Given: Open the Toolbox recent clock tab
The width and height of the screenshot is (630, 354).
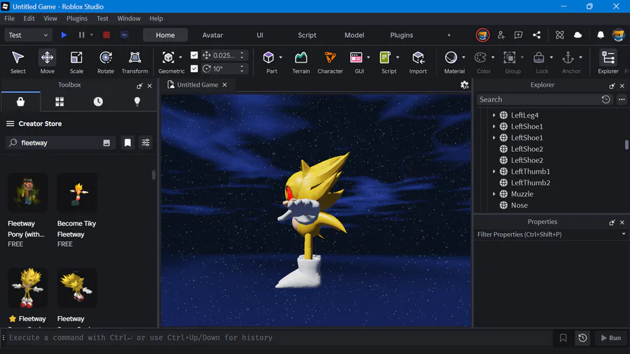Looking at the screenshot, I should (98, 101).
